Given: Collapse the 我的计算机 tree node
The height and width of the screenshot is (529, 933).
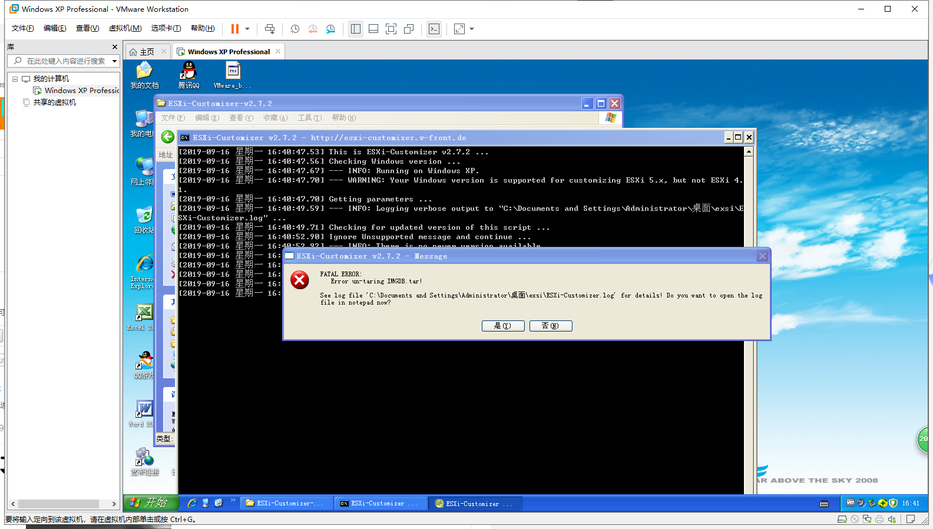Looking at the screenshot, I should pyautogui.click(x=15, y=78).
